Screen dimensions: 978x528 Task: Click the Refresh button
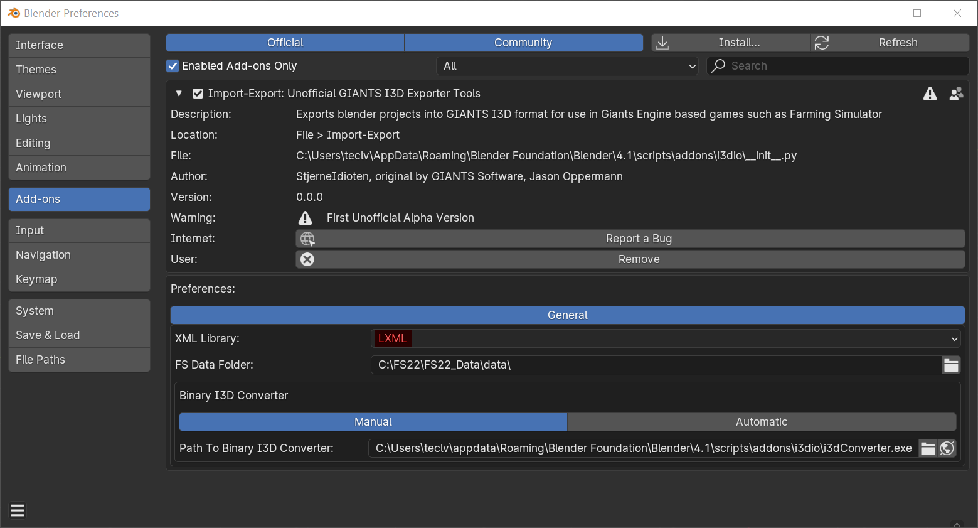point(890,43)
